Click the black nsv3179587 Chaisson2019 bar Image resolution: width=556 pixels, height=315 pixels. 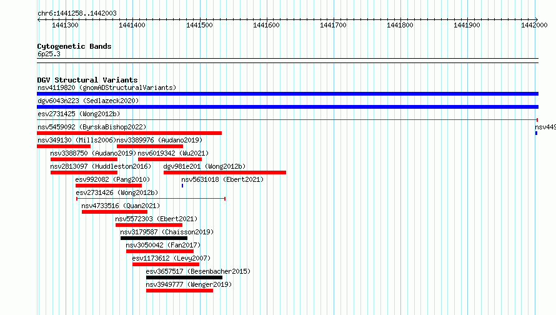[x=154, y=238]
